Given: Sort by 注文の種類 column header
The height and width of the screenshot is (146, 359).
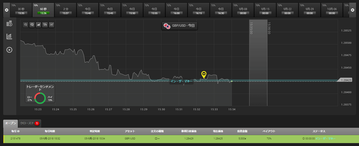Looking at the screenshot, I should click(x=157, y=131).
